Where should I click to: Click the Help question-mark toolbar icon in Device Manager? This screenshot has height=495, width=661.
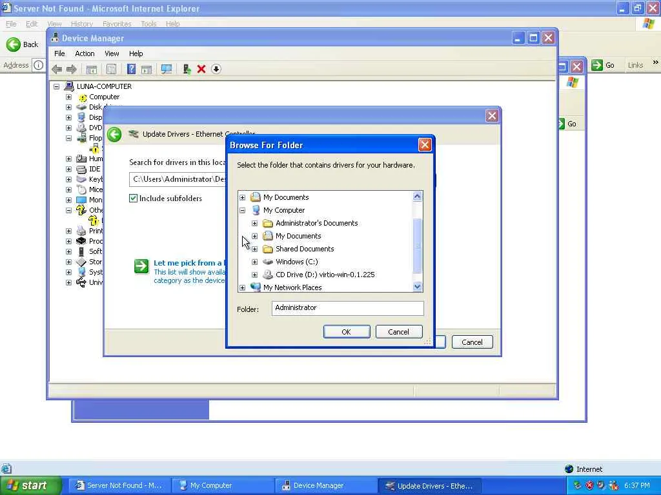click(131, 69)
